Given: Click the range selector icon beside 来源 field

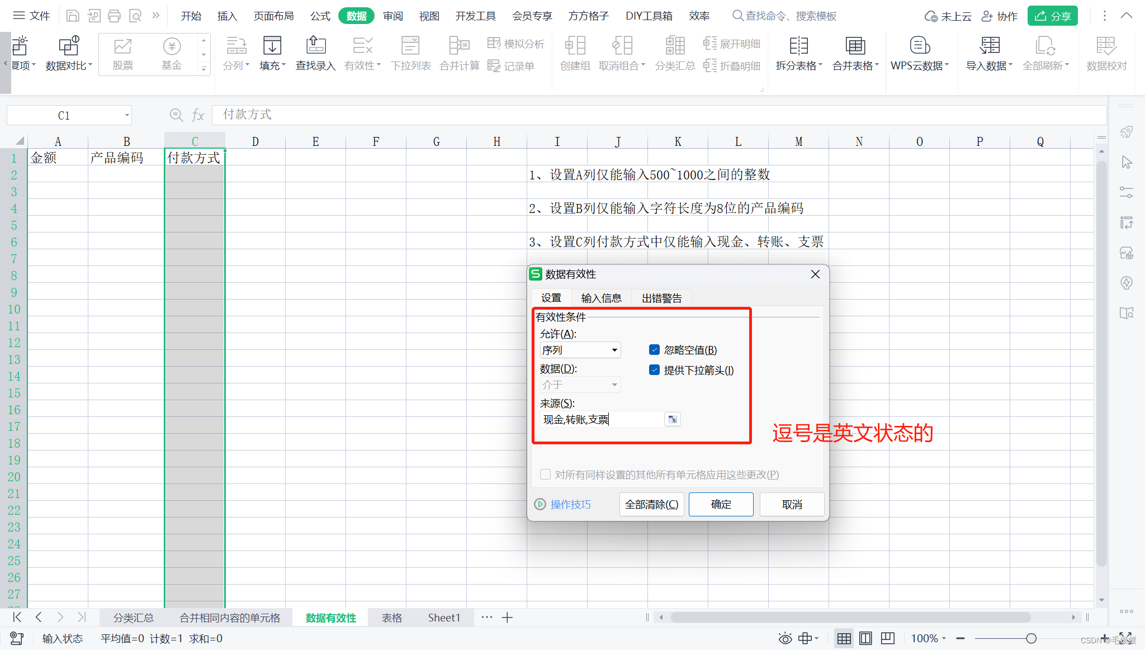Looking at the screenshot, I should coord(673,419).
